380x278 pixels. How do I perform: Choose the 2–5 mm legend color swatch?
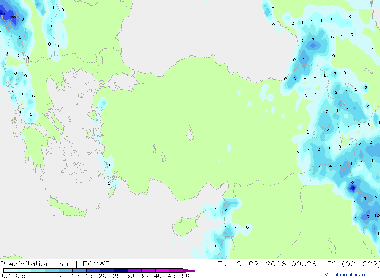point(52,270)
